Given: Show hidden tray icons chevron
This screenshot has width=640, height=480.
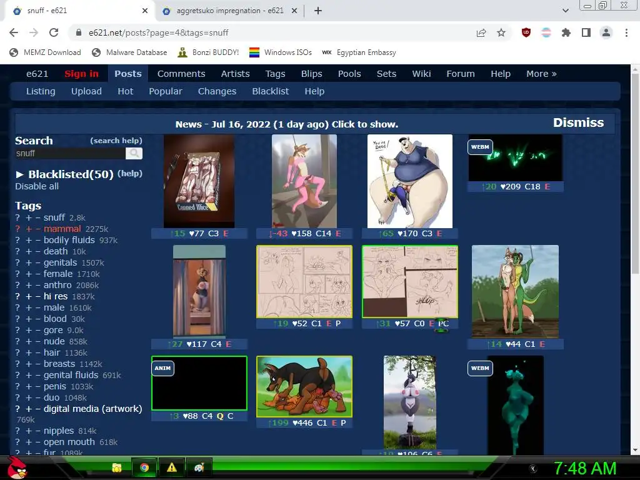Looking at the screenshot, I should tap(532, 469).
